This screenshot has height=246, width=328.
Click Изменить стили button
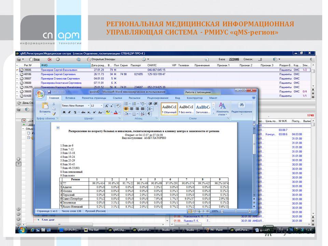(x=222, y=109)
